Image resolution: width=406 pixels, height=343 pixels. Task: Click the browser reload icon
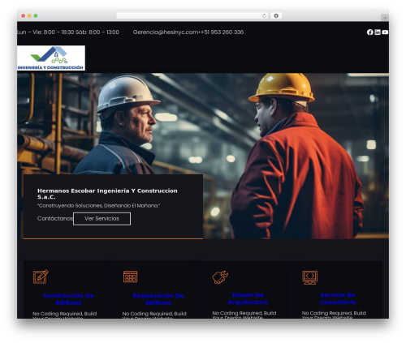[x=264, y=15]
